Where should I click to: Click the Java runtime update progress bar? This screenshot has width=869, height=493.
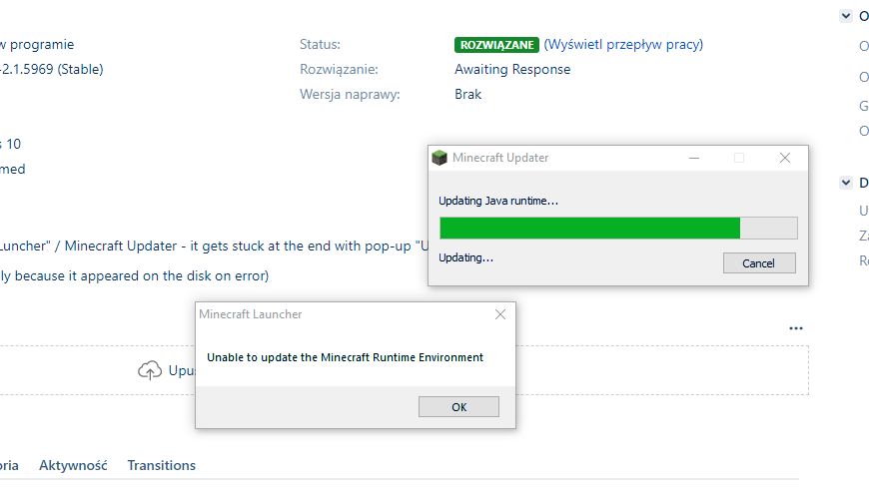click(x=618, y=229)
